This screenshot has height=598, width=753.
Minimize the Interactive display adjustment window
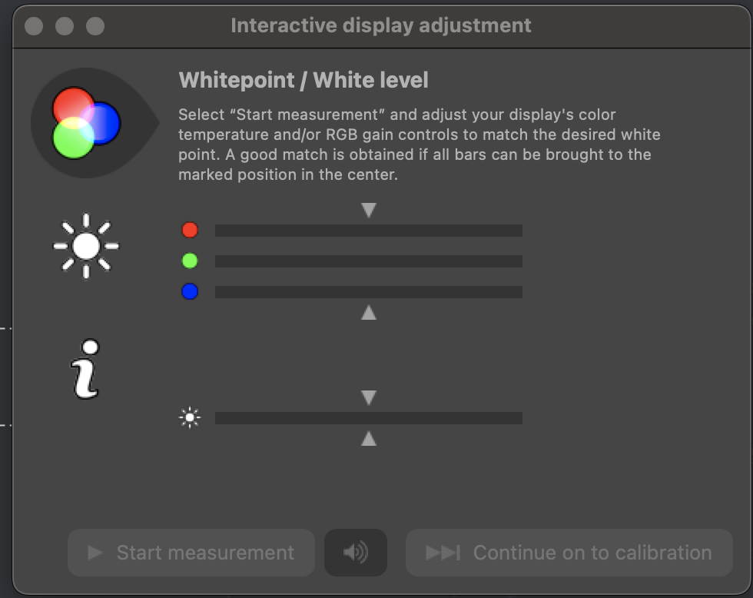pyautogui.click(x=65, y=26)
